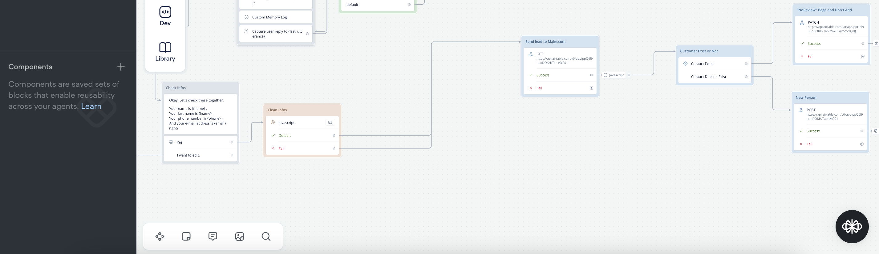Click Fail end port in NoReview block
Screen dimensions: 879x254
coord(863,57)
